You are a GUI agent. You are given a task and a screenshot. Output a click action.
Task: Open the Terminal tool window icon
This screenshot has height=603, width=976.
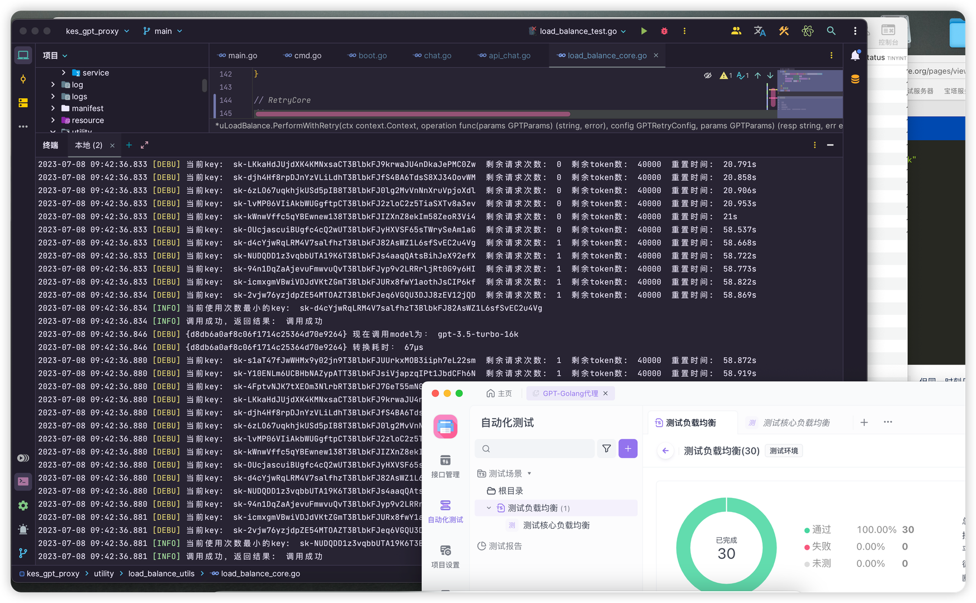23,481
